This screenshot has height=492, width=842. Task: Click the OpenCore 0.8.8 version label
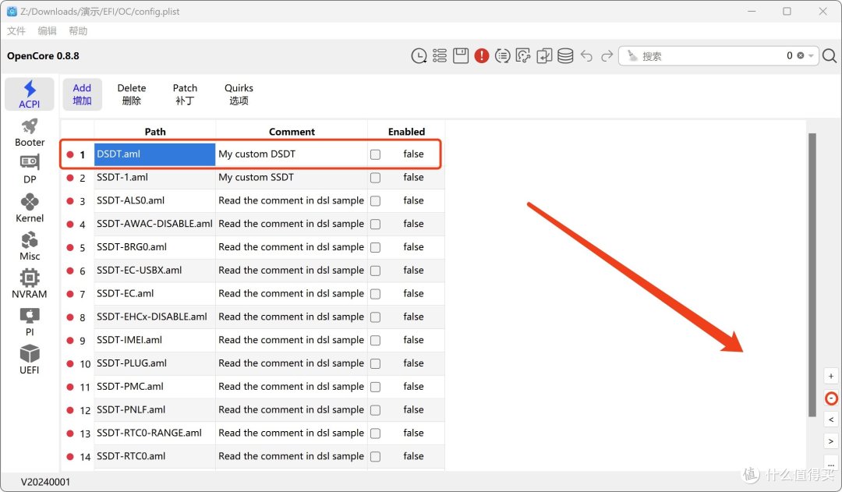click(x=43, y=56)
